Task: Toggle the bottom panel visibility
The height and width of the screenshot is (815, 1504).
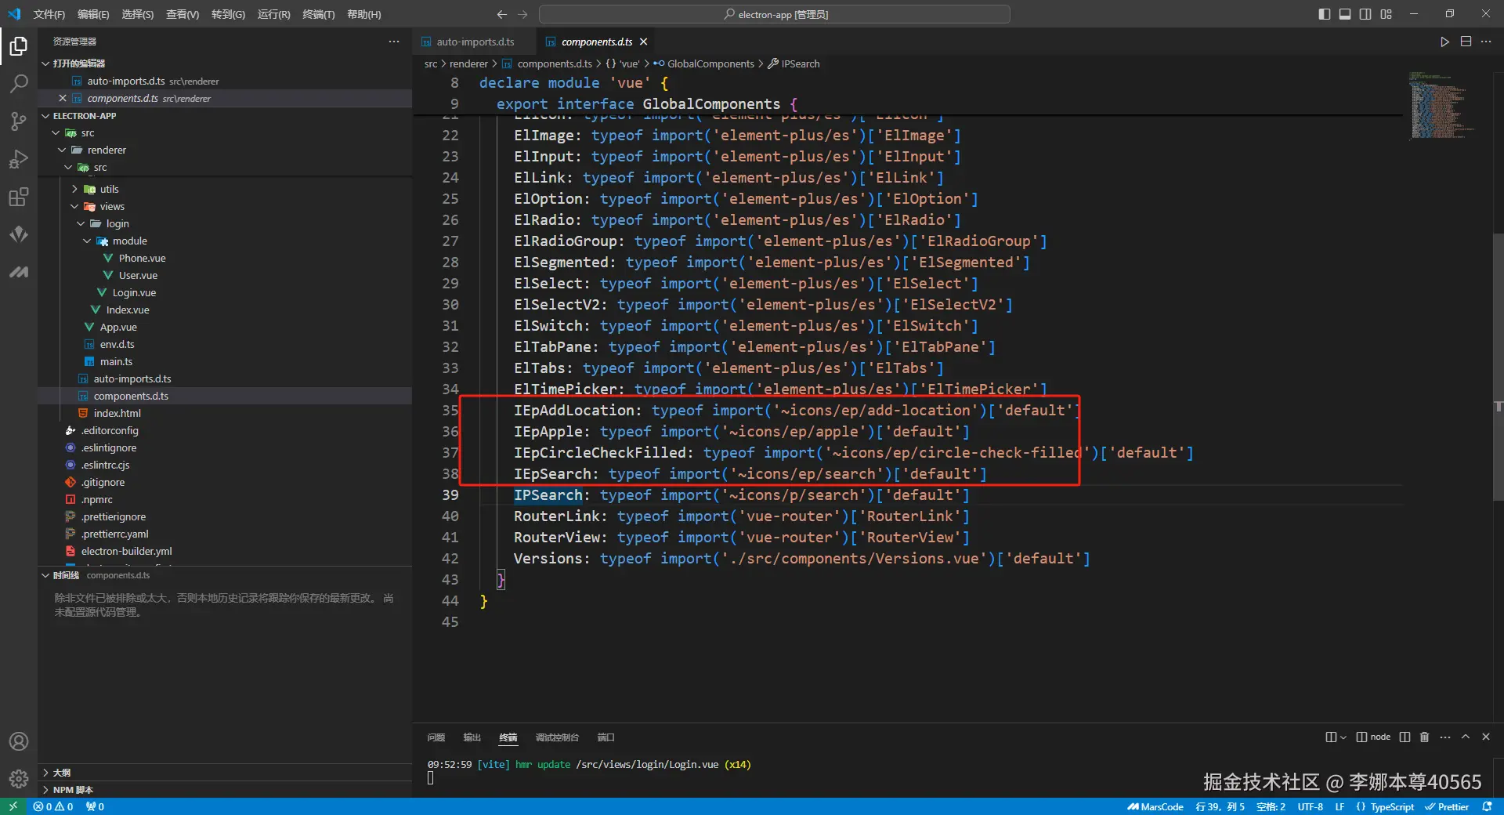Action: [1345, 14]
